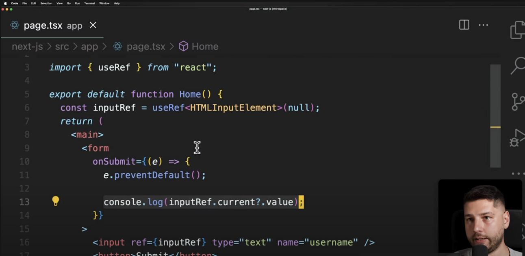This screenshot has height=256, width=525.
Task: Open the Run and Debug icon
Action: pyautogui.click(x=517, y=138)
